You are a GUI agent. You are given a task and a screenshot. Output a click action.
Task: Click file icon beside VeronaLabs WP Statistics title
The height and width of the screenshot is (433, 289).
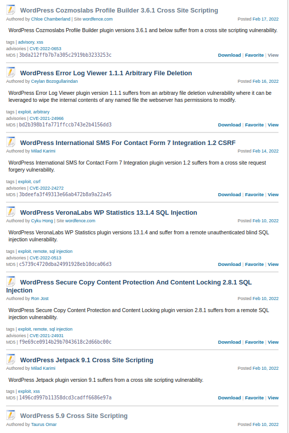click(x=11, y=212)
